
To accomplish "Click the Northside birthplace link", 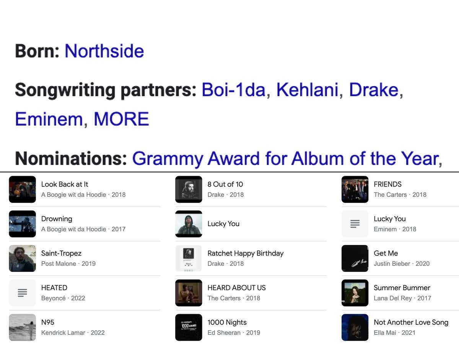I will [104, 51].
